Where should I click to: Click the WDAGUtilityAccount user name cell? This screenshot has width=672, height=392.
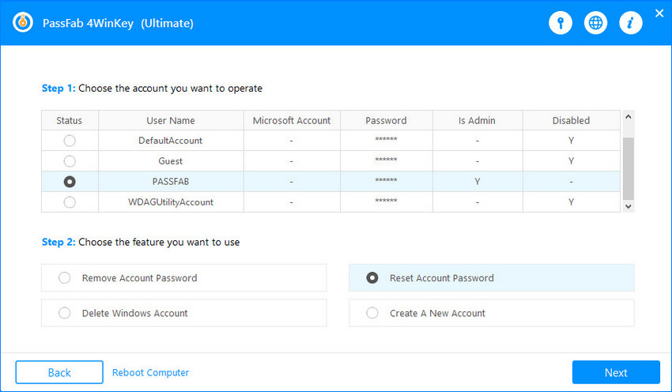point(171,202)
